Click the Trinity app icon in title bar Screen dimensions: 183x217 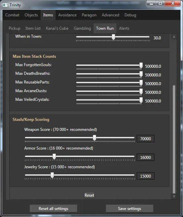coord(5,5)
